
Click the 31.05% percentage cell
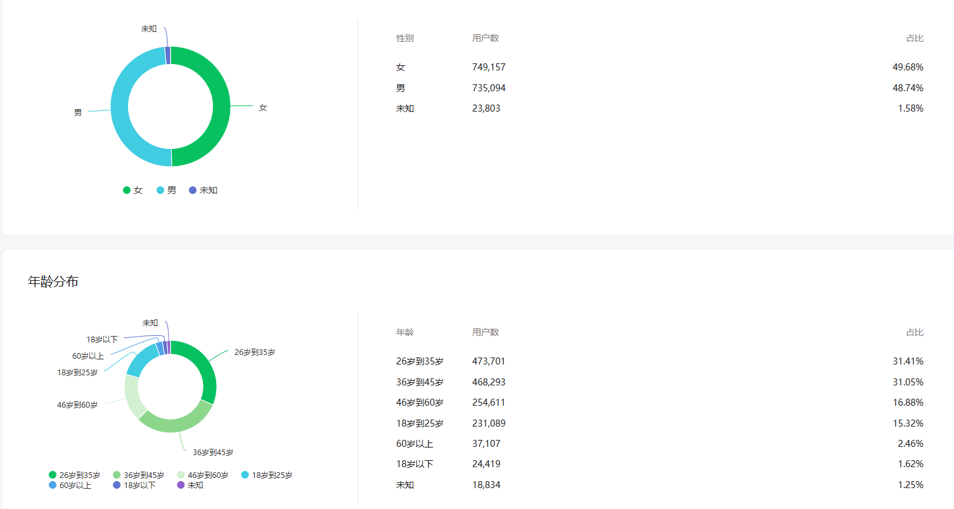tap(908, 382)
